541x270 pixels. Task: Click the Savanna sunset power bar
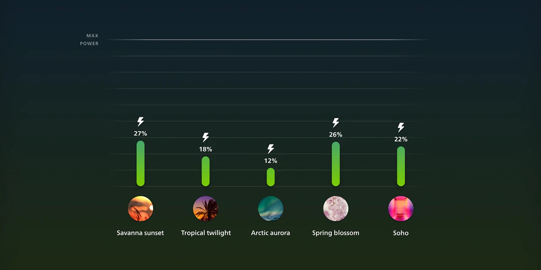tap(140, 163)
